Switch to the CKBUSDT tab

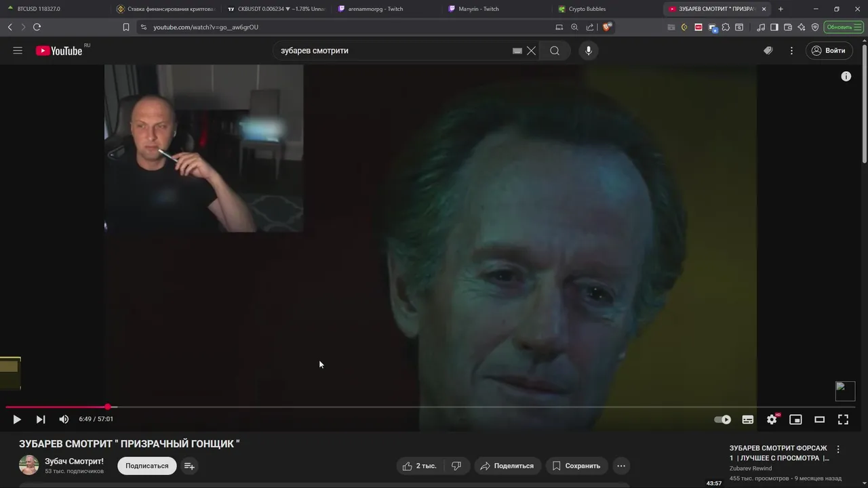276,9
